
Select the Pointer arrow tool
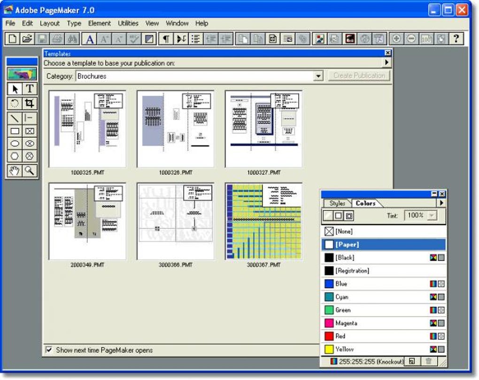pos(15,89)
